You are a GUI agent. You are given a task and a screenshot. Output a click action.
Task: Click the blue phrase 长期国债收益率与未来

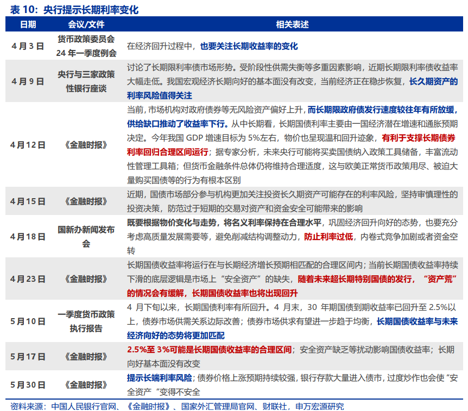pos(418,321)
